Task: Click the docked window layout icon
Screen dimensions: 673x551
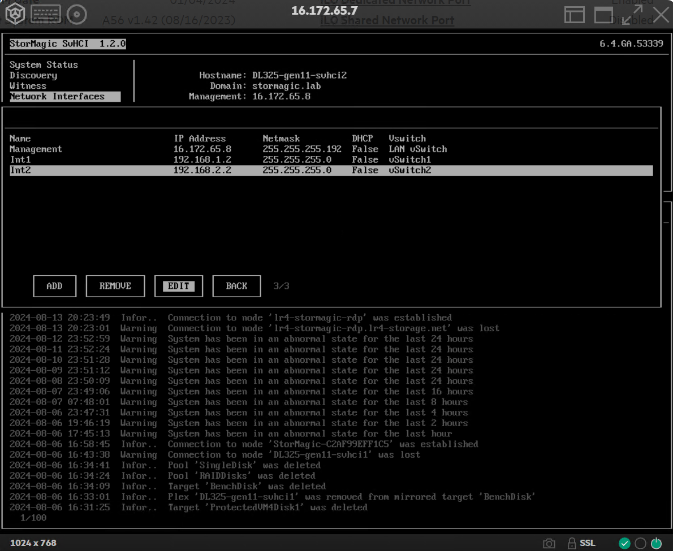Action: coord(574,15)
